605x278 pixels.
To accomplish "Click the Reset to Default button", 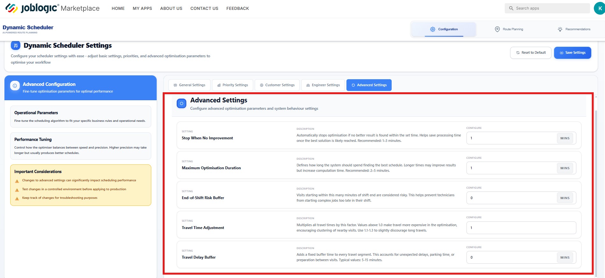I will point(531,53).
